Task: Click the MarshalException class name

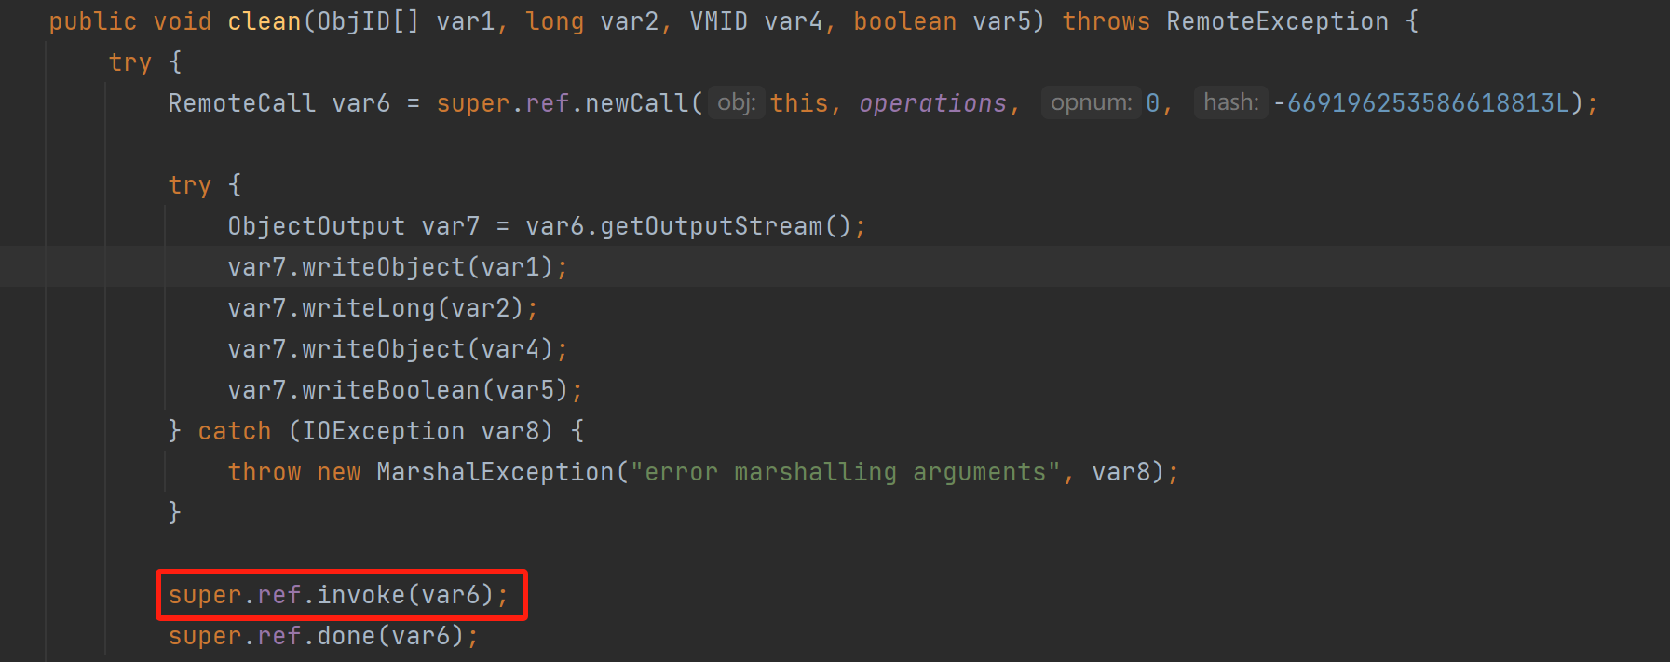Action: (495, 472)
